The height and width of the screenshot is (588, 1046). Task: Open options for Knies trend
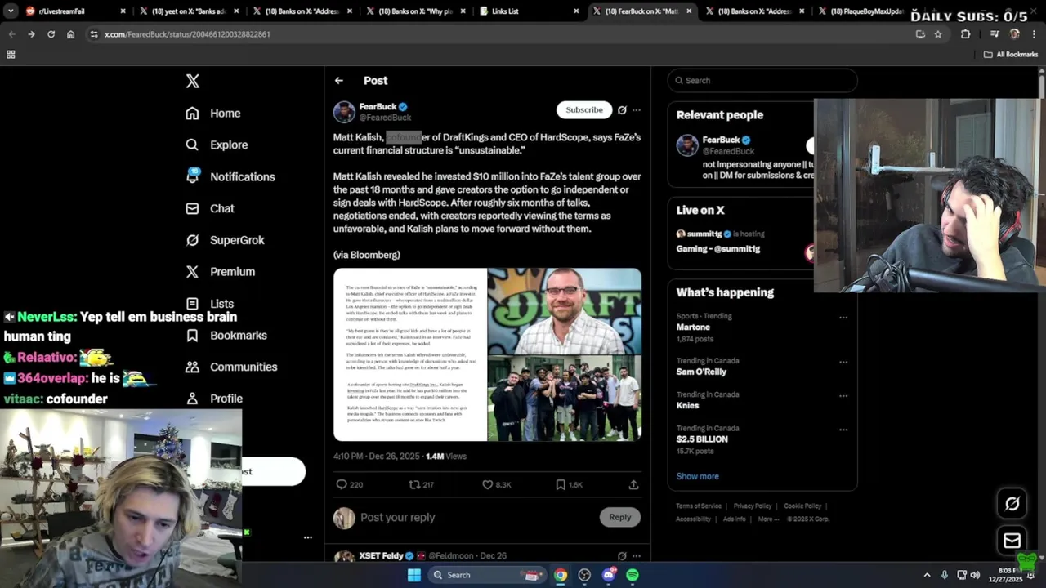click(x=843, y=396)
